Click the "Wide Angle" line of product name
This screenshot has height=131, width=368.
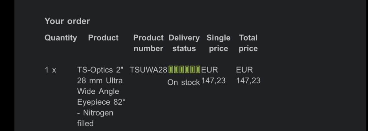(x=98, y=91)
